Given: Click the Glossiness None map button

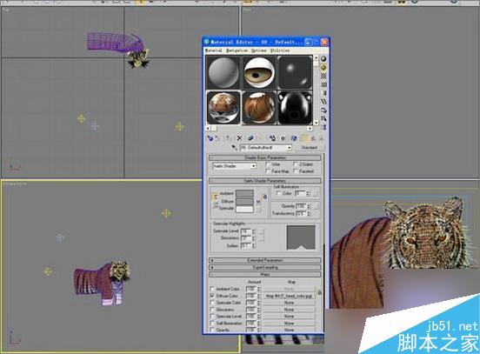Looking at the screenshot, I should [289, 310].
